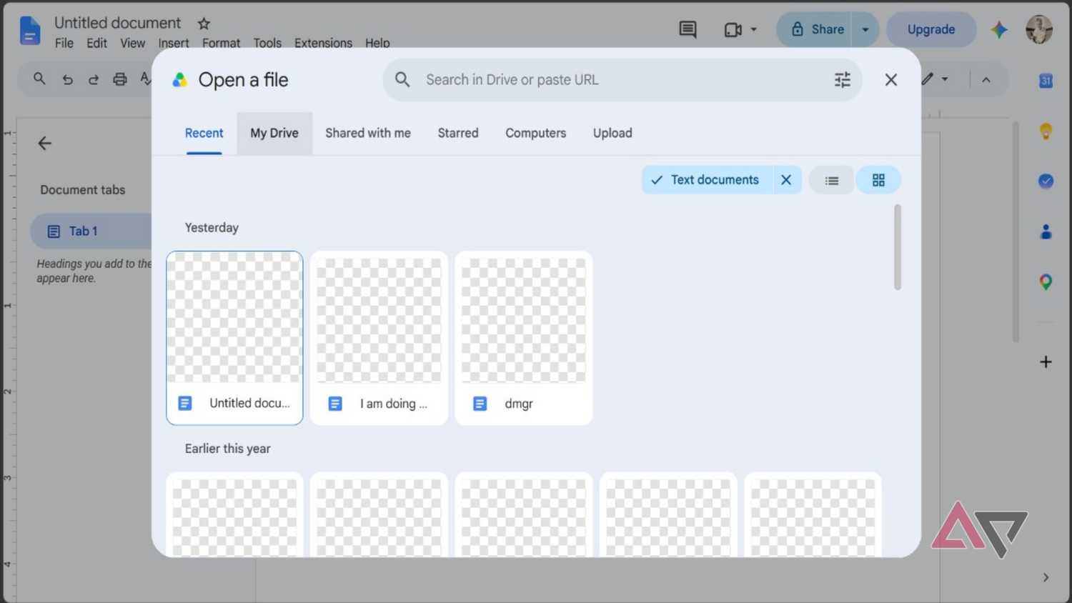This screenshot has height=603, width=1072.
Task: Click the magnifier icon in Docs toolbar
Action: [x=39, y=79]
